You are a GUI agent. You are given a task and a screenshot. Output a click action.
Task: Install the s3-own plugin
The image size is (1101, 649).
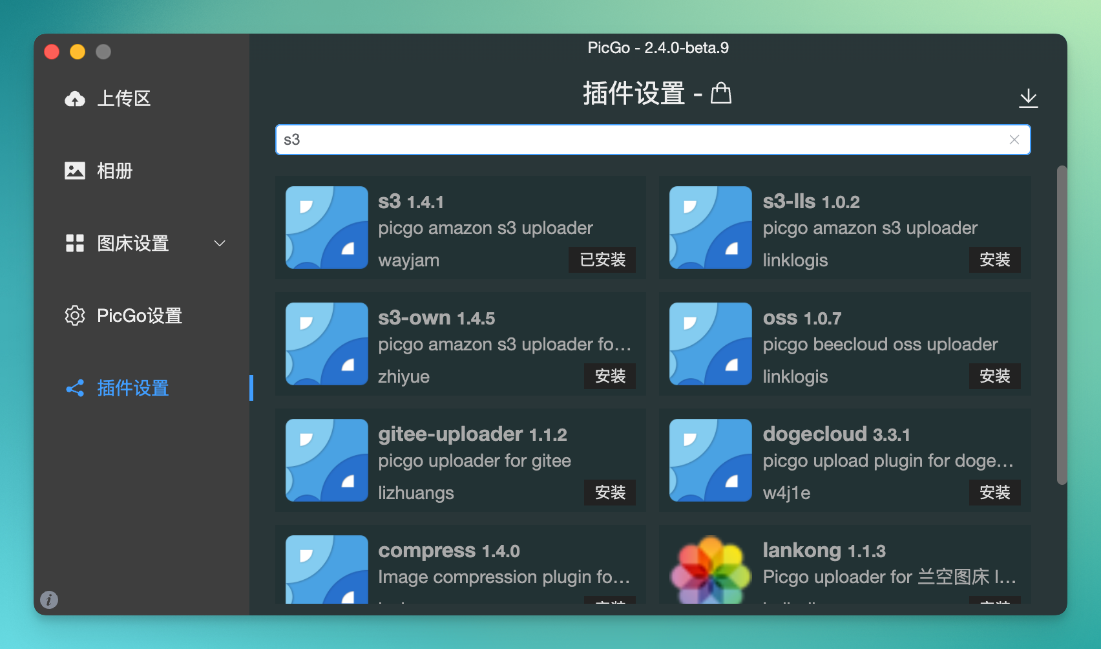click(x=611, y=376)
